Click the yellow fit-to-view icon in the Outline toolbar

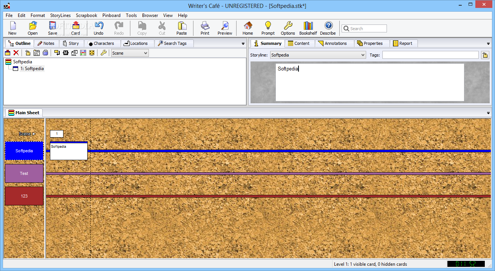coord(92,53)
